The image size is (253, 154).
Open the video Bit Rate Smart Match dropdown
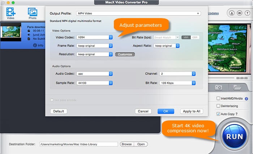click(x=166, y=37)
